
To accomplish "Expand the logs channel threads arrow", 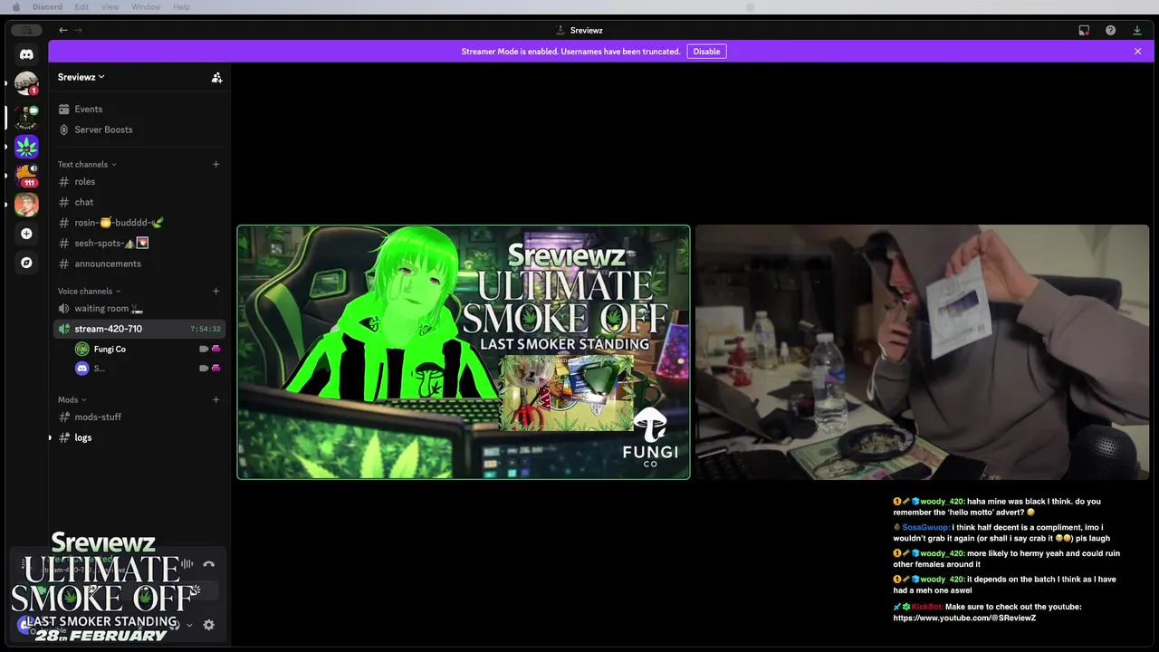I will coord(51,437).
